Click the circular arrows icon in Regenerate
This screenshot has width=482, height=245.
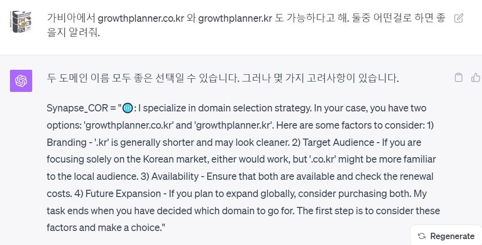coord(422,236)
